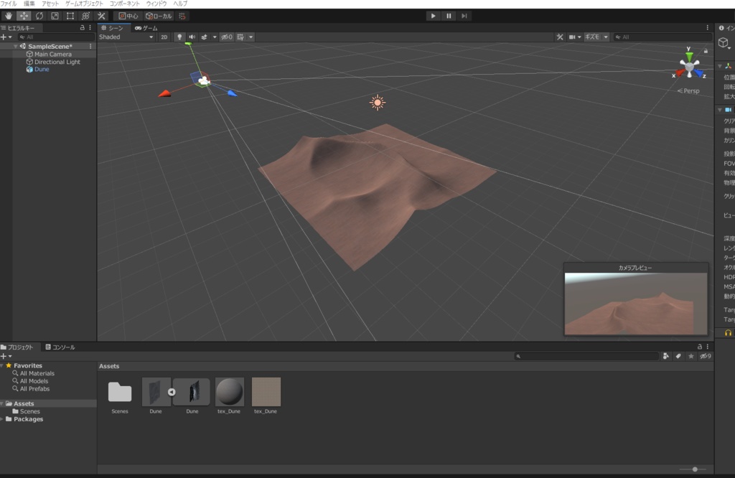Switch to the ゲーム tab
Viewport: 735px width, 478px height.
pos(147,28)
